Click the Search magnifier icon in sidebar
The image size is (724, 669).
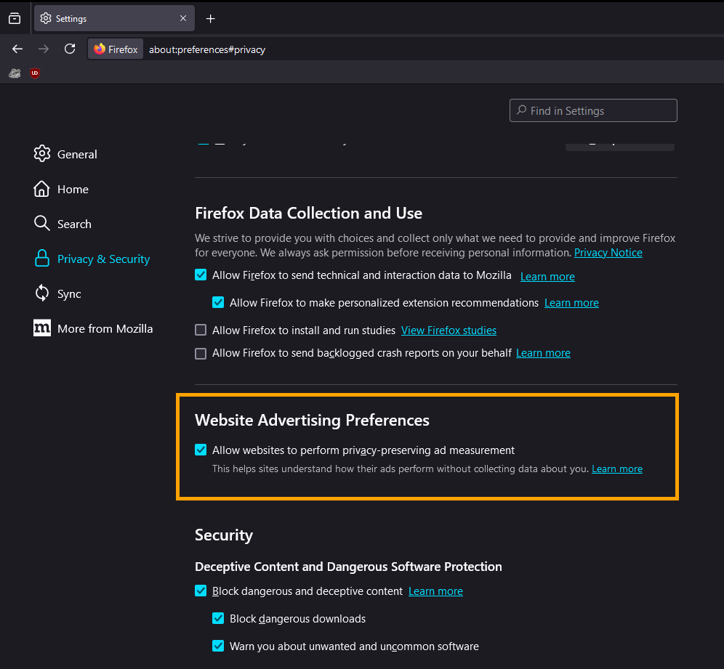(42, 224)
